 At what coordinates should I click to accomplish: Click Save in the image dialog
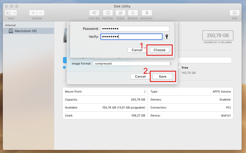(162, 76)
